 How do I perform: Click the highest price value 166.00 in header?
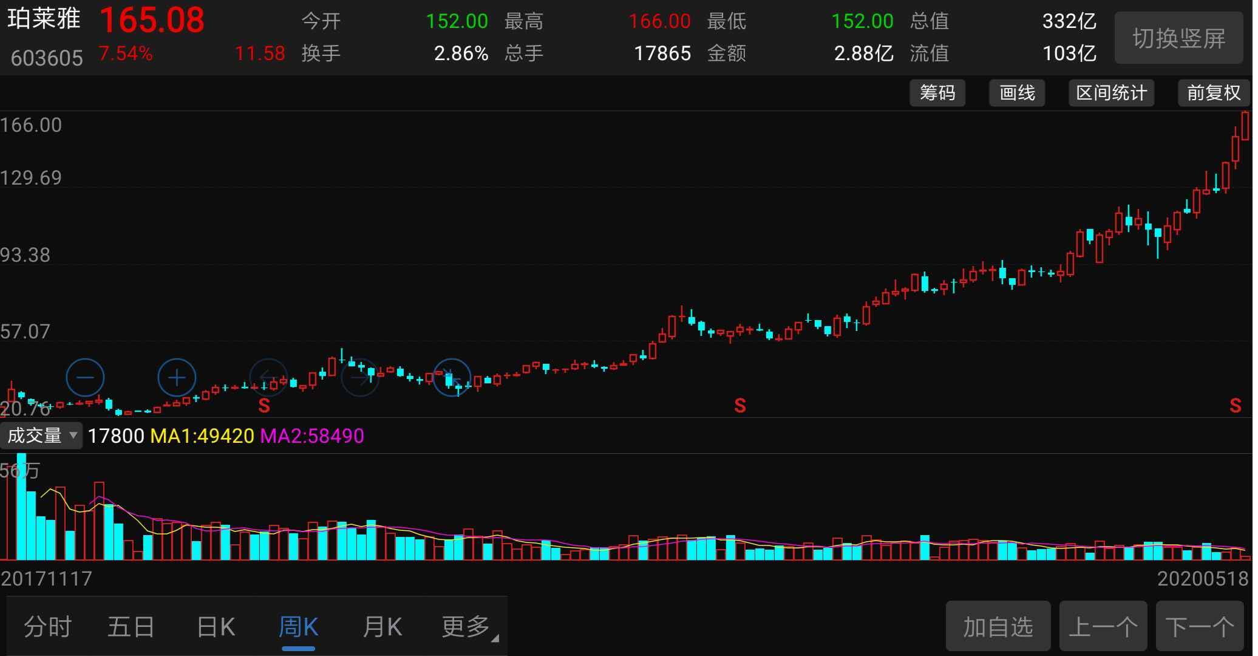tap(659, 21)
